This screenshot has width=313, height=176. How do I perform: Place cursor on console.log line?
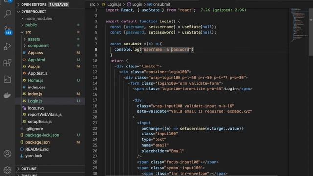[x=154, y=49]
